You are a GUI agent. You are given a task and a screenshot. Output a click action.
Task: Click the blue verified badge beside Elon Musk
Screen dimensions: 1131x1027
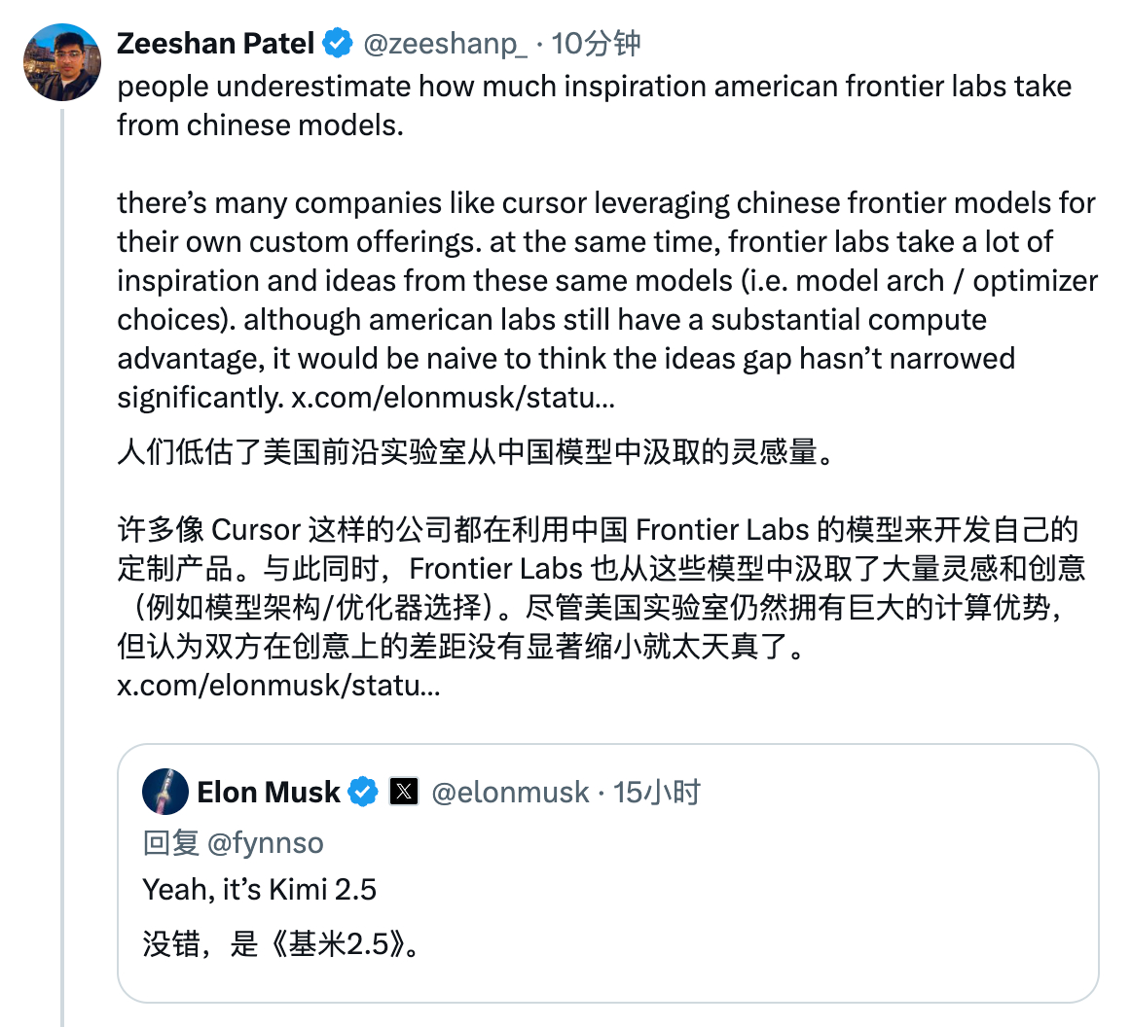363,793
